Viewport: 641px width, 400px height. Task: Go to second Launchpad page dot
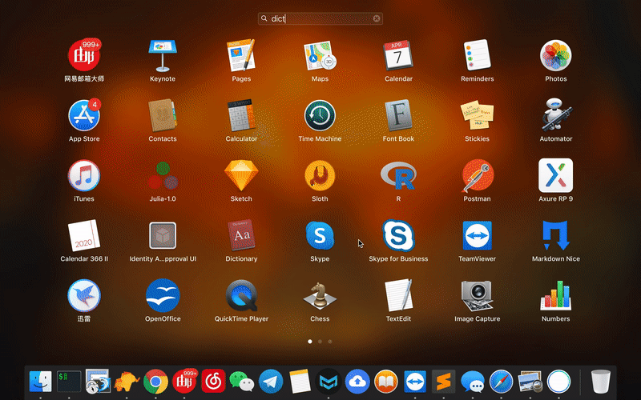pos(320,342)
